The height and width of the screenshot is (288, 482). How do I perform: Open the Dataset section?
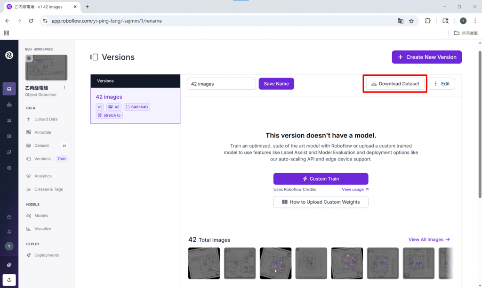click(x=41, y=146)
